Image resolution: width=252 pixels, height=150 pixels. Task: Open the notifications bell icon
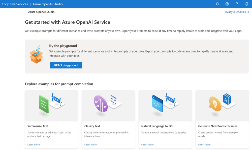pyautogui.click(x=217, y=4)
